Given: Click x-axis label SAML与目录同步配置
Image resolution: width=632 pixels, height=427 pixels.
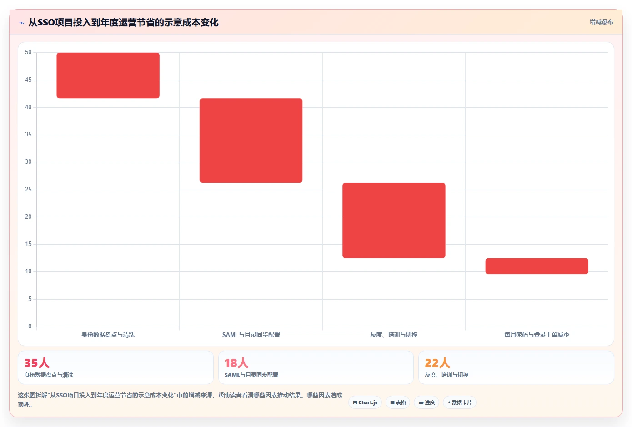Looking at the screenshot, I should [251, 335].
